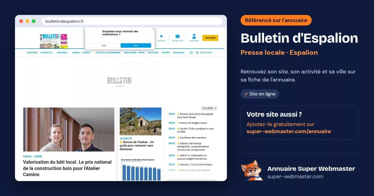This screenshot has height=196, width=374.
Task: Click the lock icon next to France. Un budget à revoir
Action: [x=178, y=123]
